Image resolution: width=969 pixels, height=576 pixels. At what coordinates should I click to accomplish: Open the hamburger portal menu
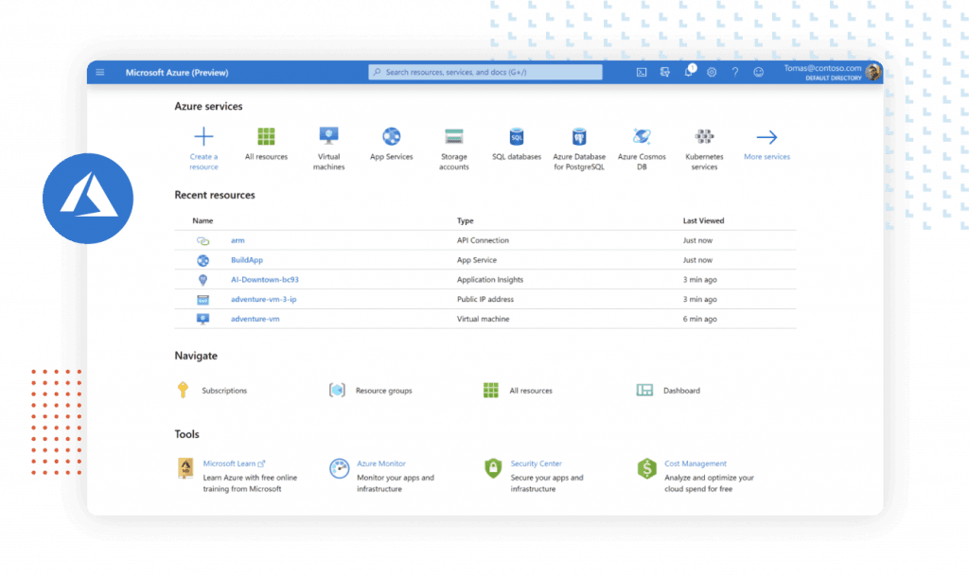[x=100, y=73]
